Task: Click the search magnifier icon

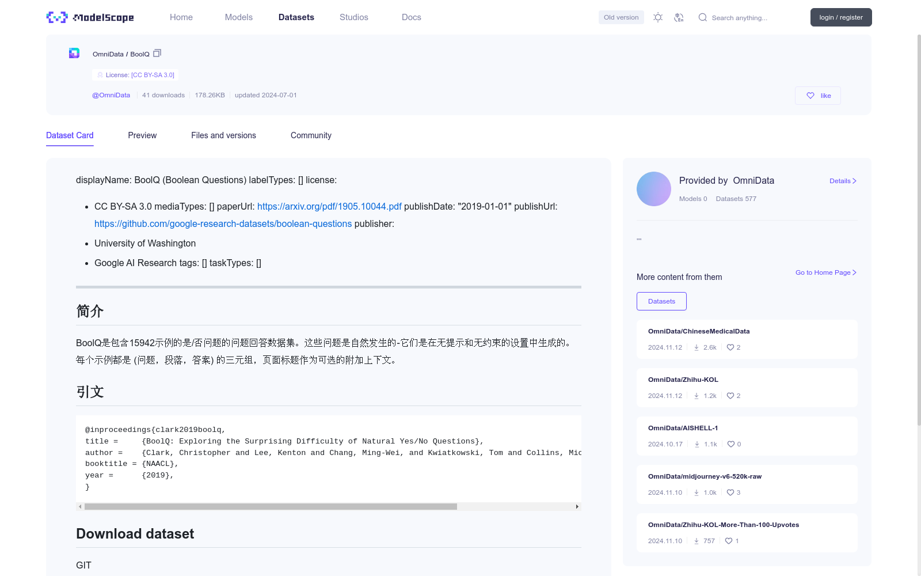Action: point(703,17)
